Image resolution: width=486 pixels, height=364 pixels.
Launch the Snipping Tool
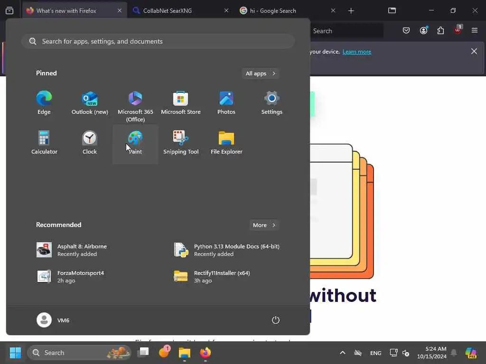[x=181, y=143]
